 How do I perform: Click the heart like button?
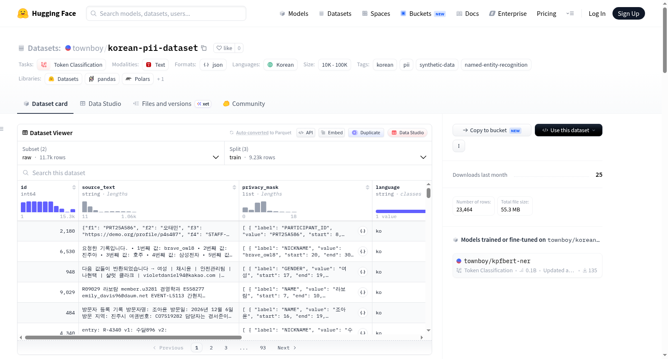tap(224, 48)
